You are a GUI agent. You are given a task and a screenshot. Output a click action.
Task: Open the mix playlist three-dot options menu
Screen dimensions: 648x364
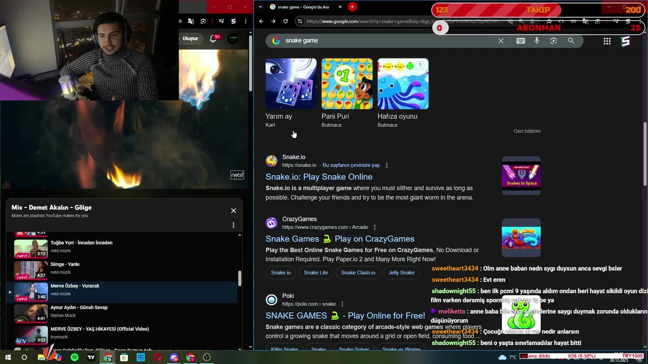click(233, 225)
